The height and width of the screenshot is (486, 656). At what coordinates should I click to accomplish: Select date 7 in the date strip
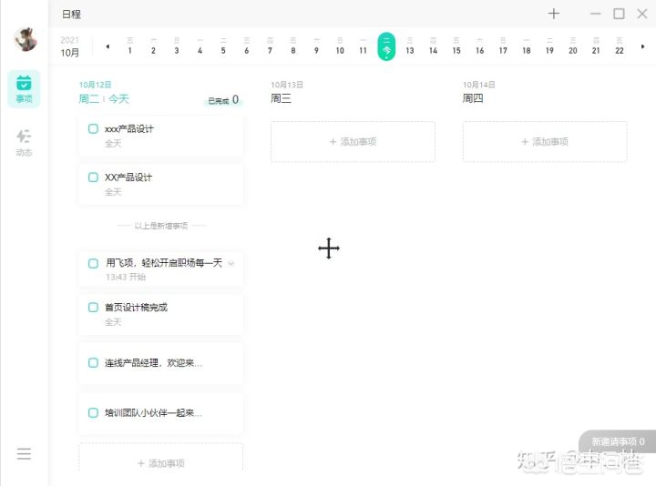point(270,46)
